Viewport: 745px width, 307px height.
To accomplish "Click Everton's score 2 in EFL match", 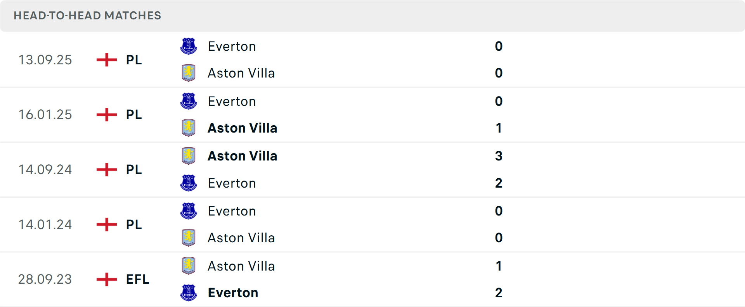I will click(499, 293).
